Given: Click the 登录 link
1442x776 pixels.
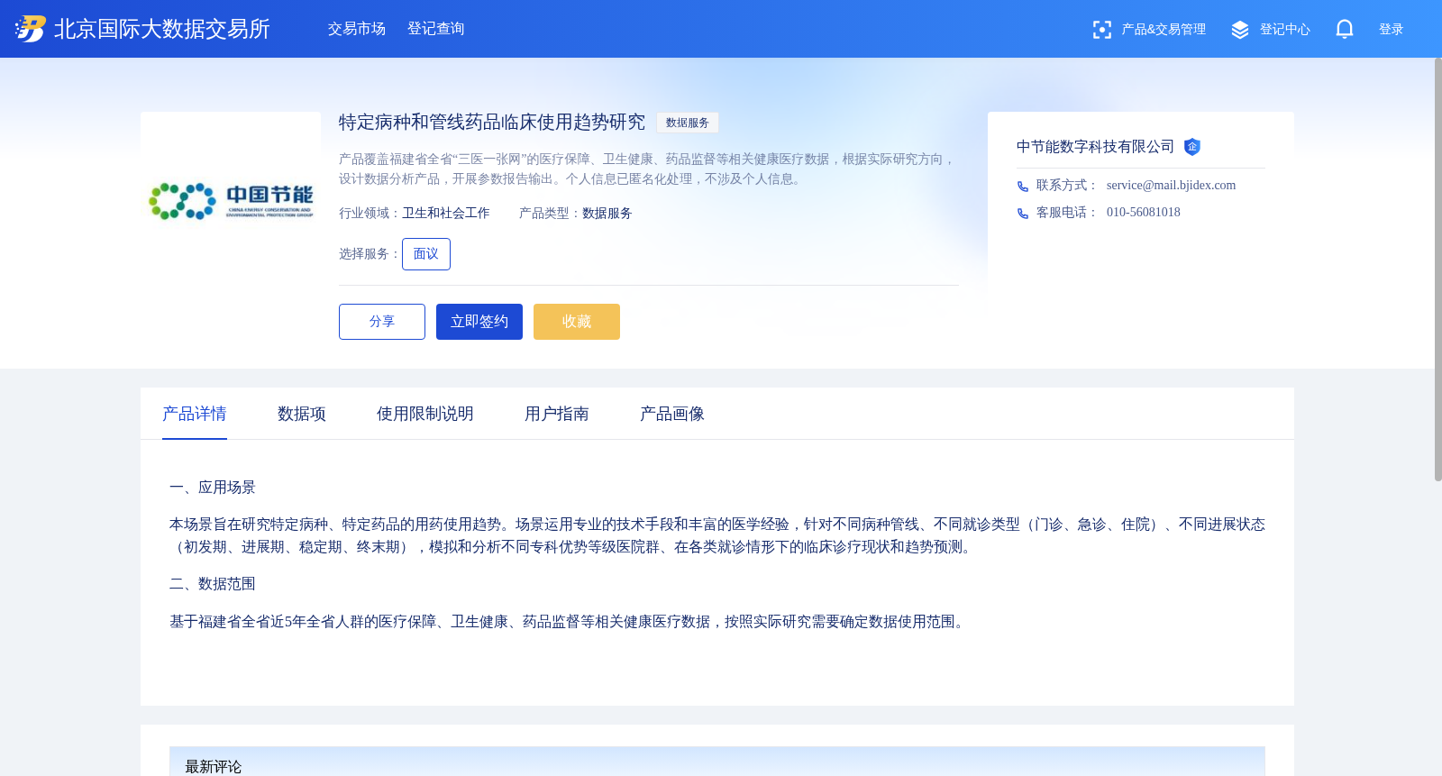Looking at the screenshot, I should [1392, 30].
